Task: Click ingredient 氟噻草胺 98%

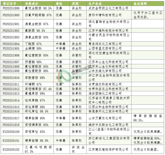Action: (x=35, y=93)
